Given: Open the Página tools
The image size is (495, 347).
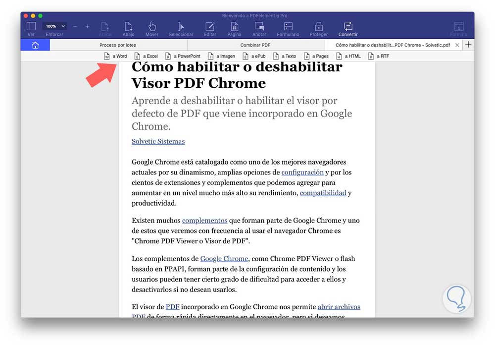Looking at the screenshot, I should click(x=234, y=29).
